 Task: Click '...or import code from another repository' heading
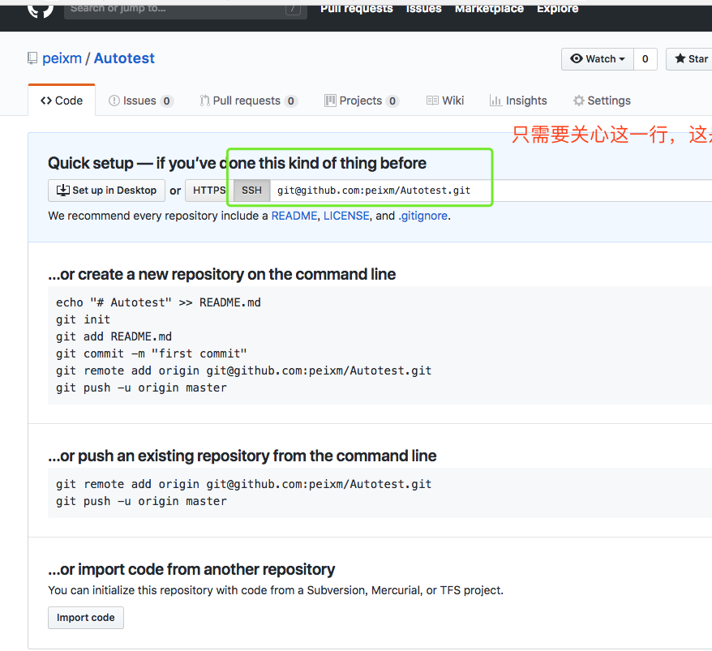(x=191, y=569)
